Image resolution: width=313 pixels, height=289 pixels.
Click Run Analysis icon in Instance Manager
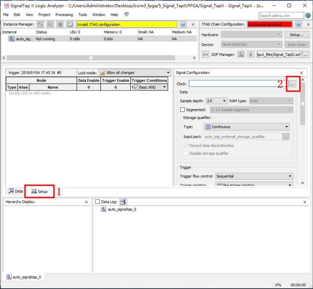click(x=40, y=24)
